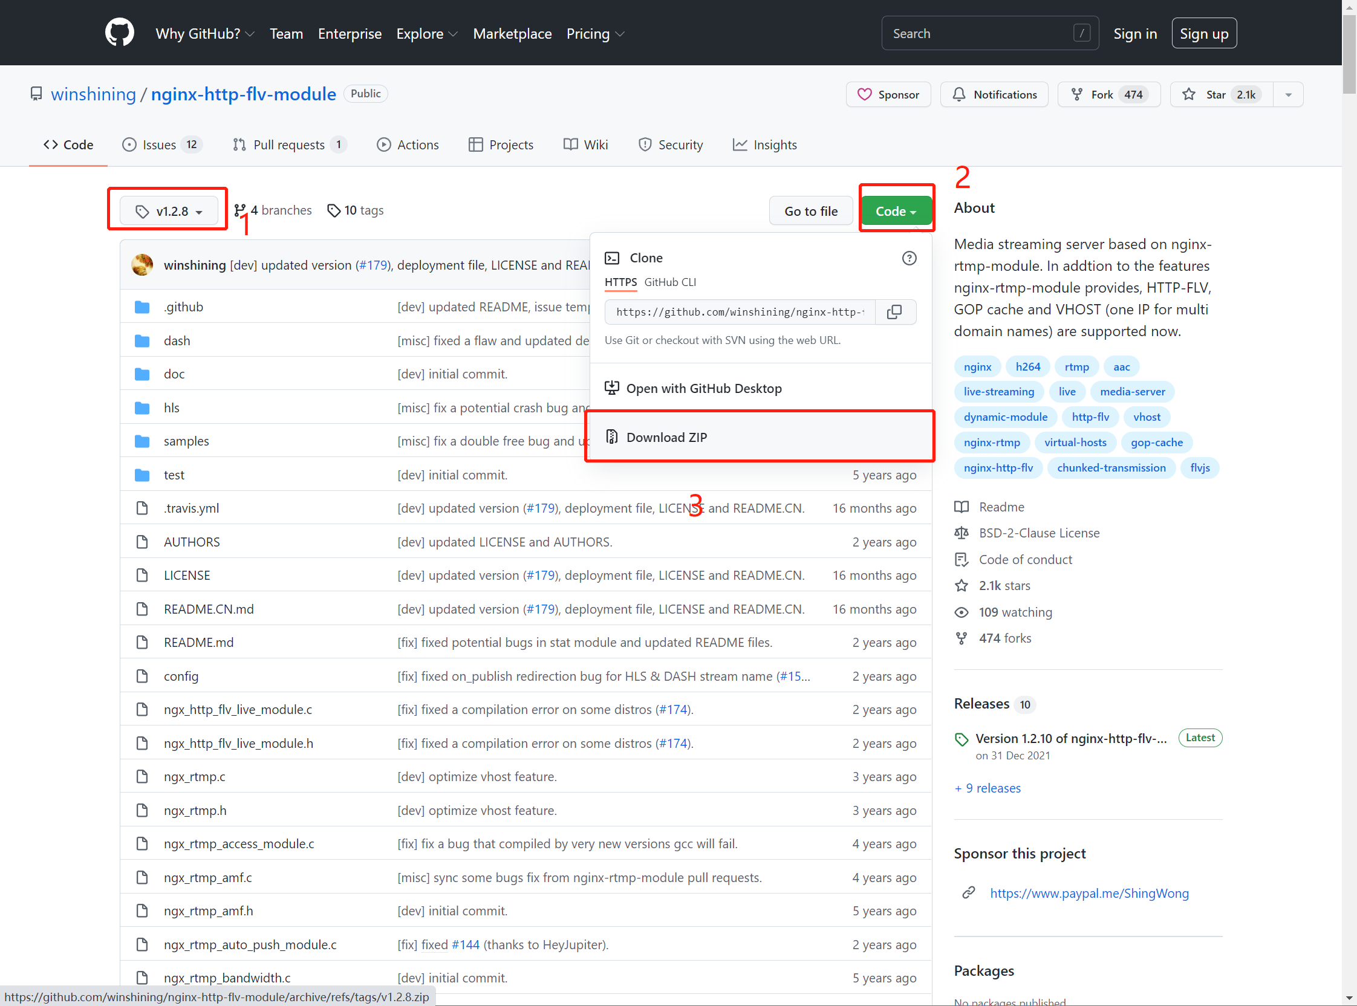The height and width of the screenshot is (1006, 1357).
Task: Expand the Why GitHub? menu
Action: click(x=204, y=33)
